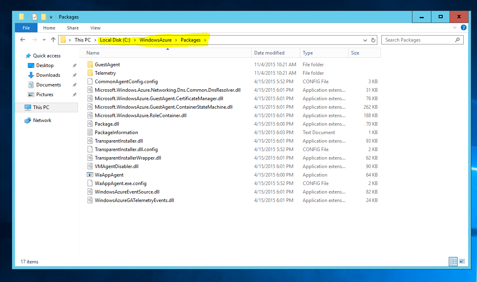Expand chevron after WindowsAzure breadcrumb
This screenshot has width=477, height=282.
click(176, 40)
